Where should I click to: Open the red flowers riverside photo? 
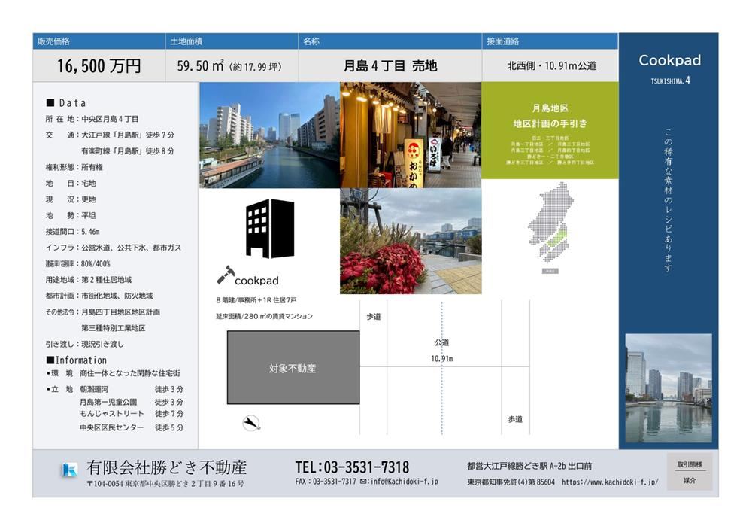[x=410, y=241]
